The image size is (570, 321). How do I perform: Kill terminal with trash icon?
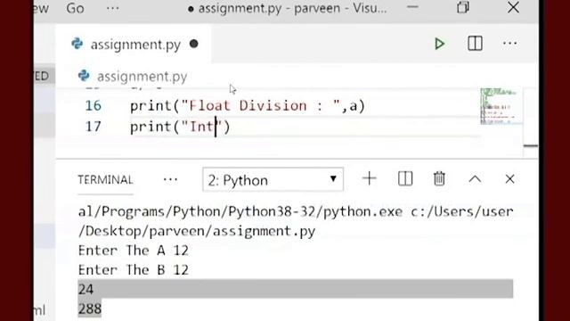pos(439,178)
